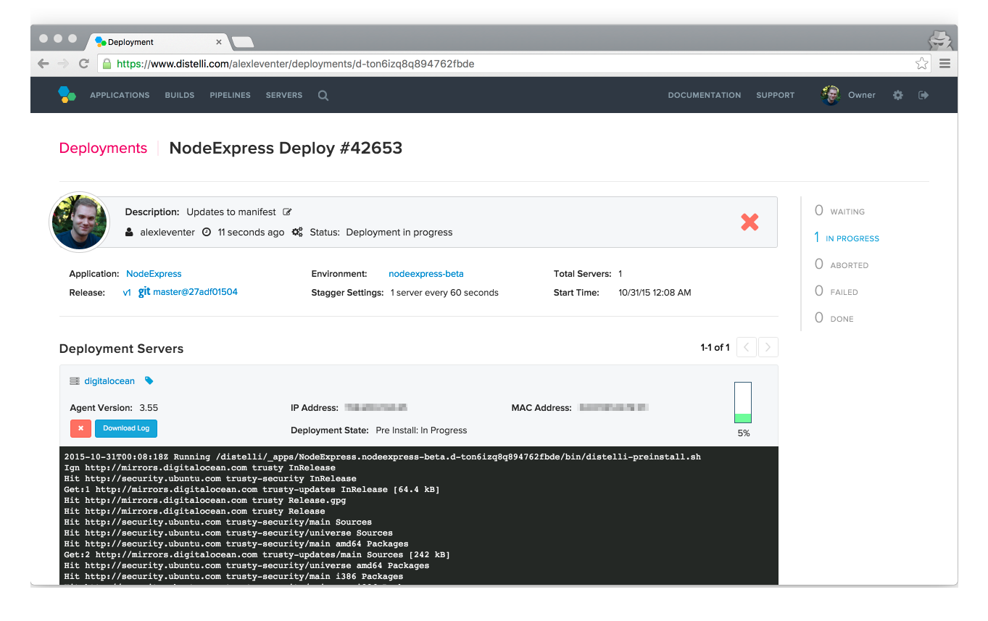This screenshot has height=621, width=988.
Task: Open the Applications menu
Action: click(x=120, y=95)
